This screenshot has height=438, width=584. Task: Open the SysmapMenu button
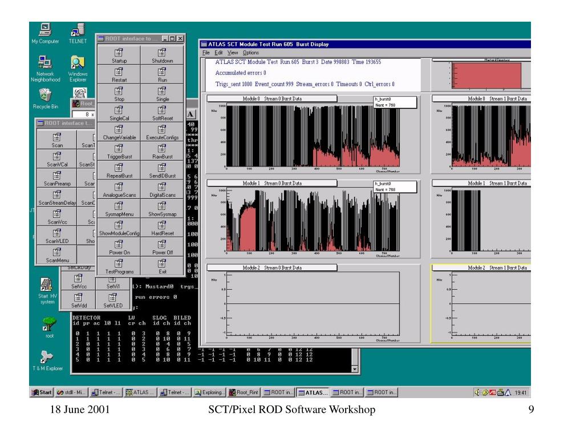pyautogui.click(x=119, y=209)
